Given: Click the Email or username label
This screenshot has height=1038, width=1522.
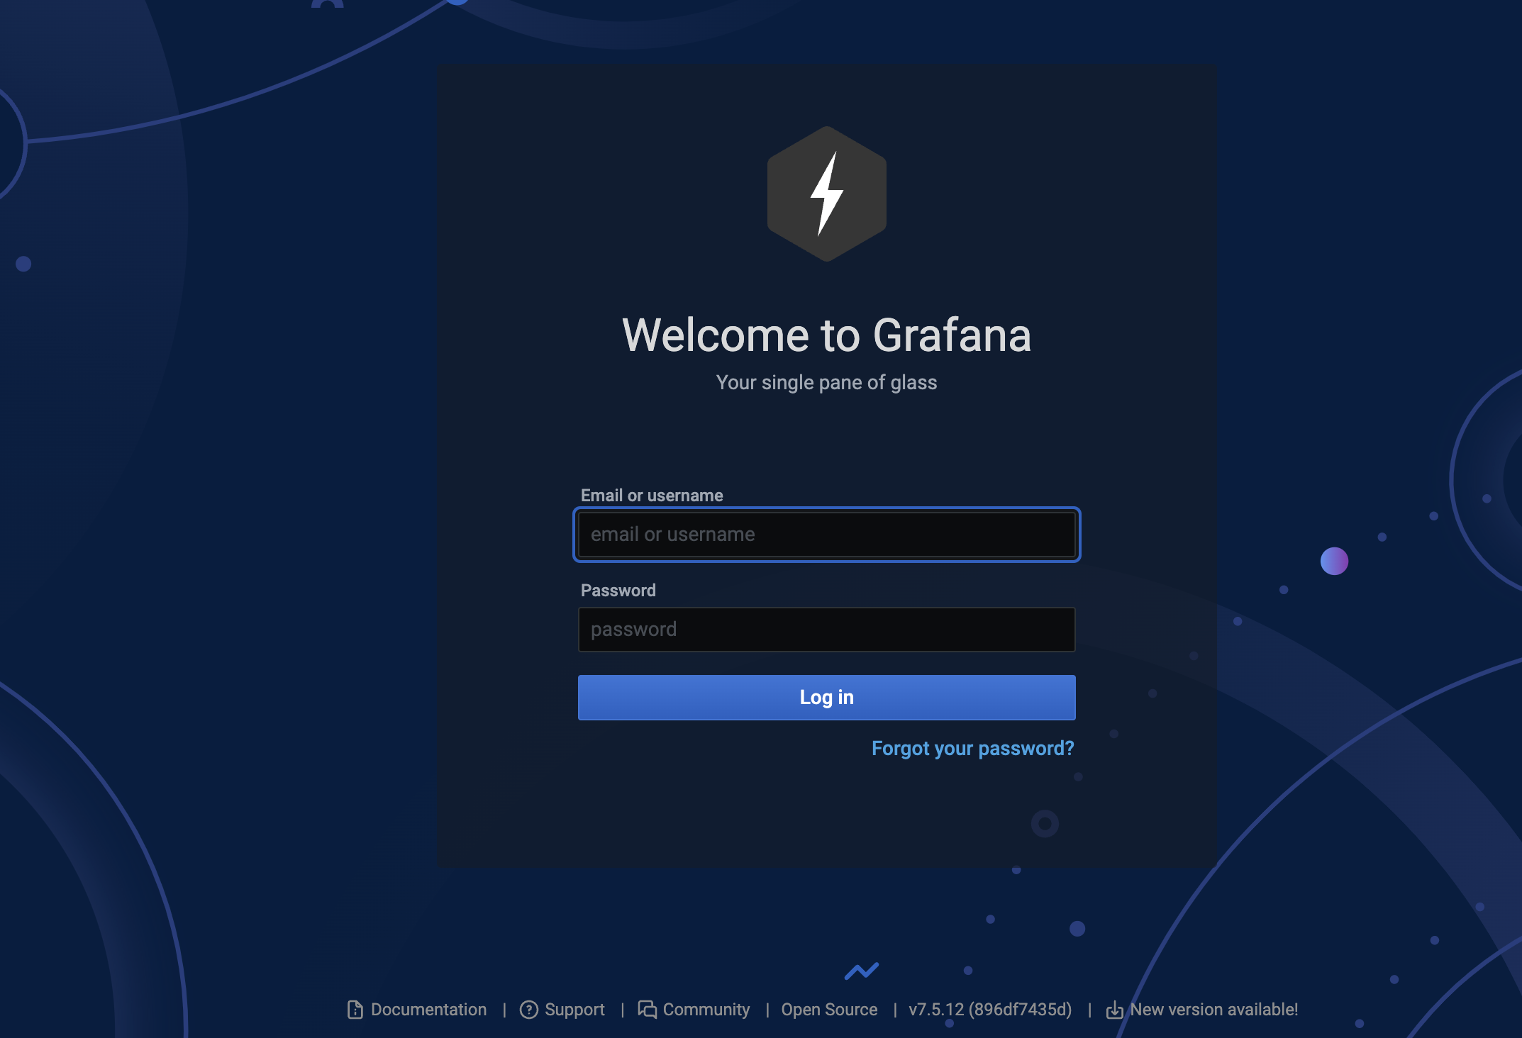Looking at the screenshot, I should click(652, 496).
